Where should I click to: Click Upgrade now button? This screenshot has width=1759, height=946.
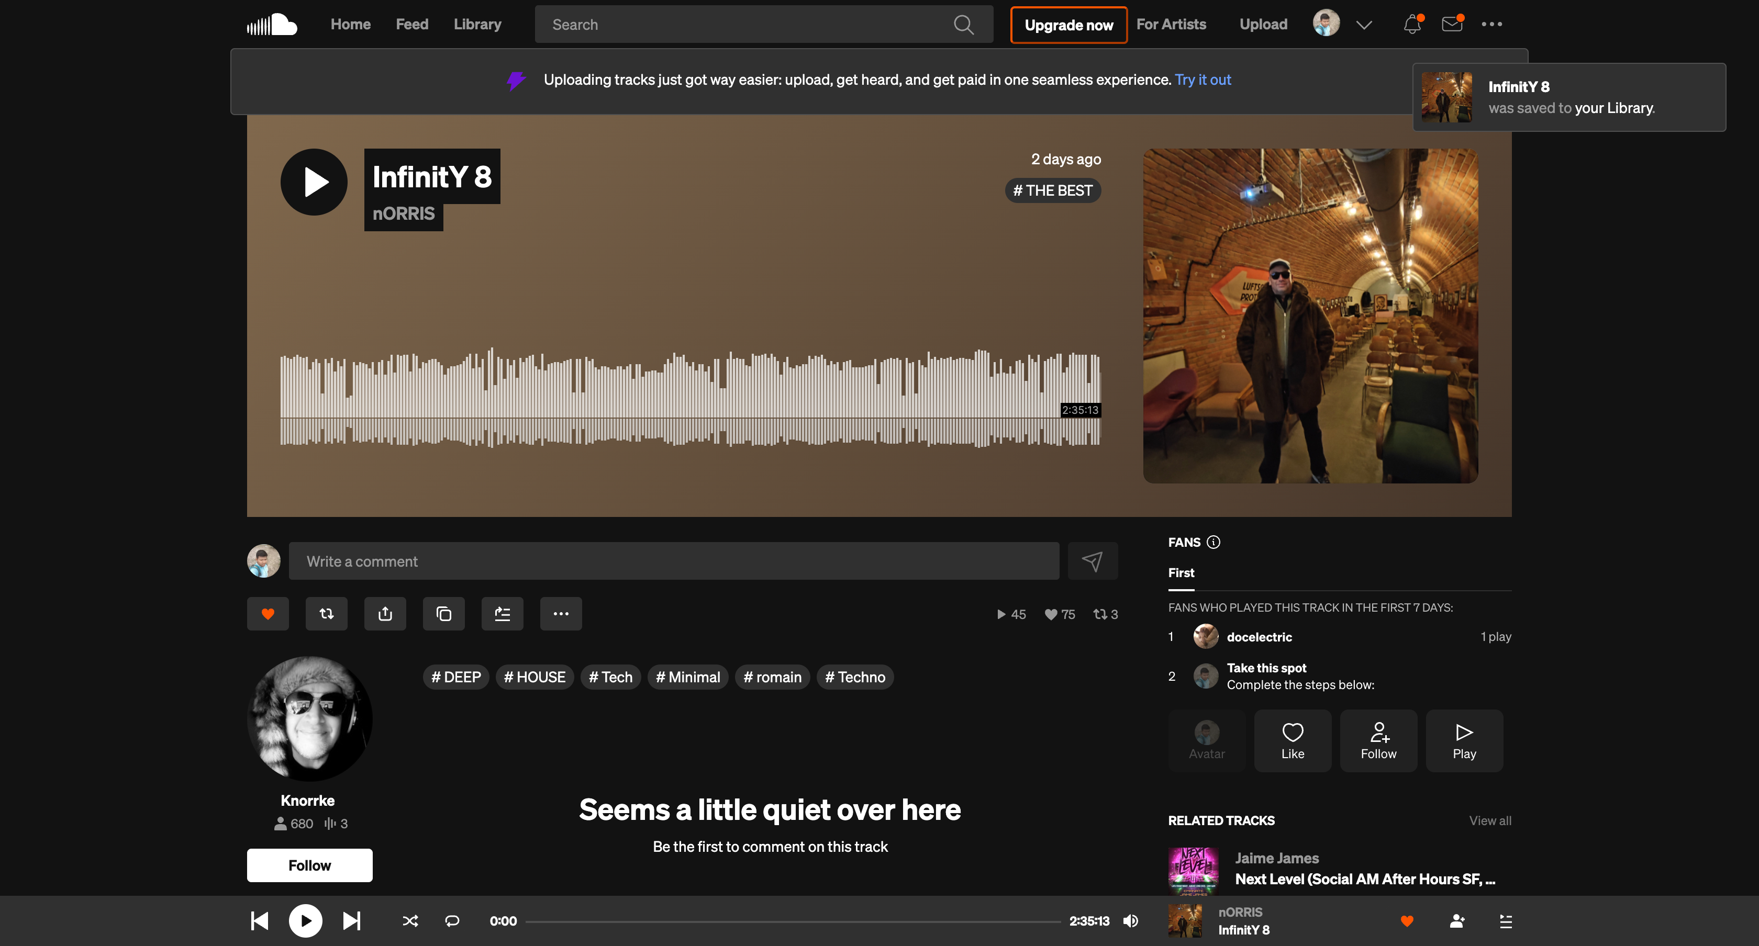(1070, 25)
